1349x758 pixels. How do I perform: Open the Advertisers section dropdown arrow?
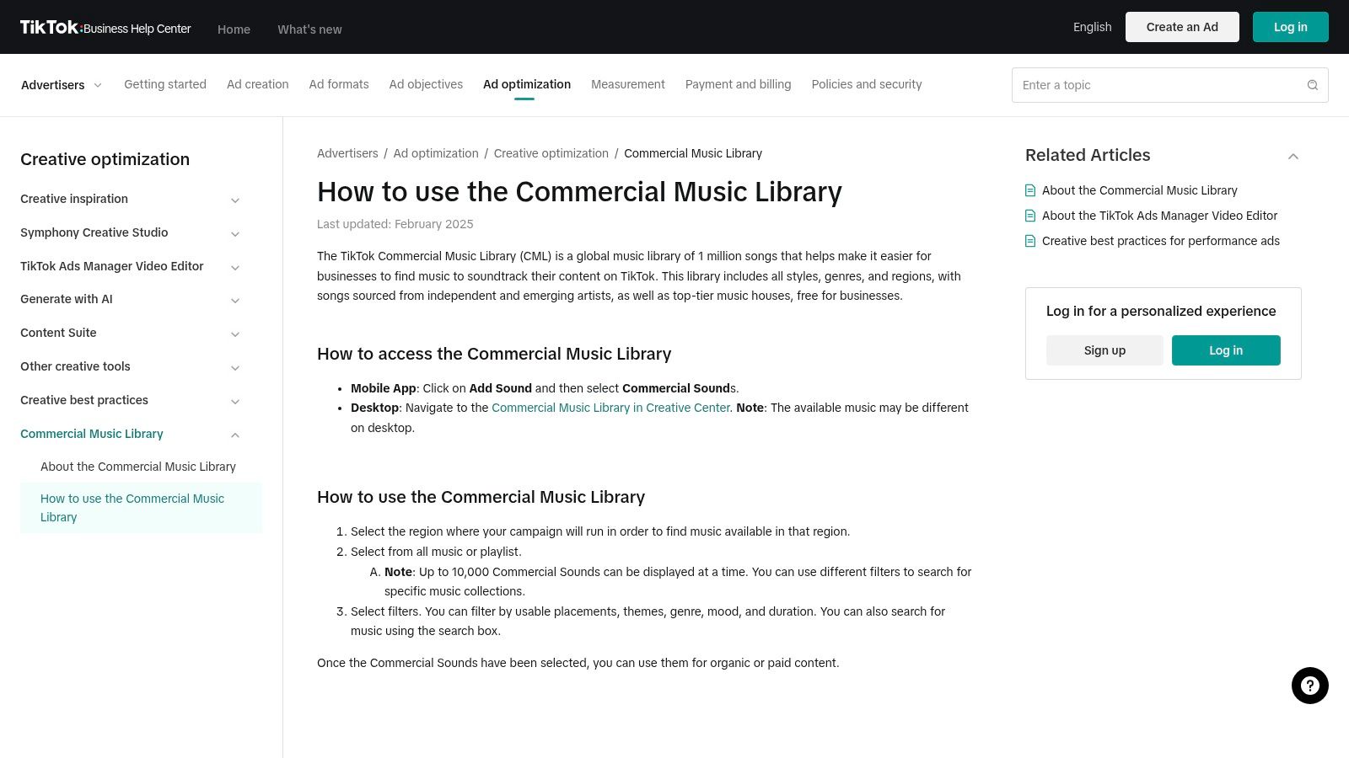pos(97,85)
